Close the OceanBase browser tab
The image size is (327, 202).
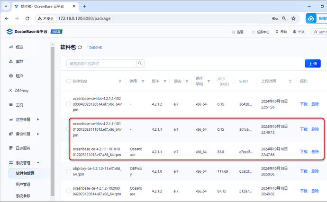74,6
